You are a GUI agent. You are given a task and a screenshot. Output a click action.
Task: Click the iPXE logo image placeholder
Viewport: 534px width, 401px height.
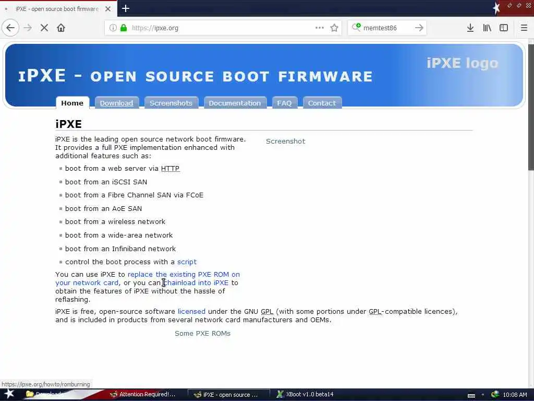[463, 63]
